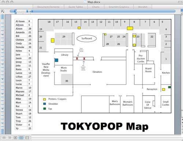This screenshot has height=141, width=183.
Task: Select the right red X mark above Elevators
Action: pyautogui.click(x=84, y=59)
